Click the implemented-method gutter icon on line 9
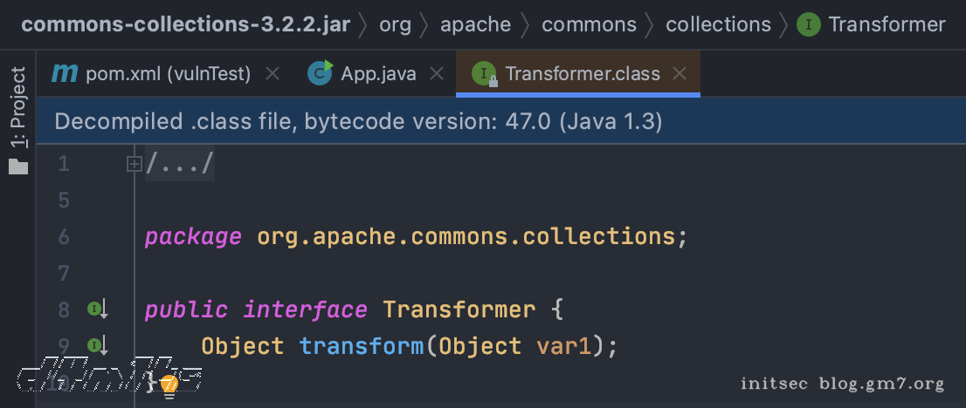 pos(95,346)
